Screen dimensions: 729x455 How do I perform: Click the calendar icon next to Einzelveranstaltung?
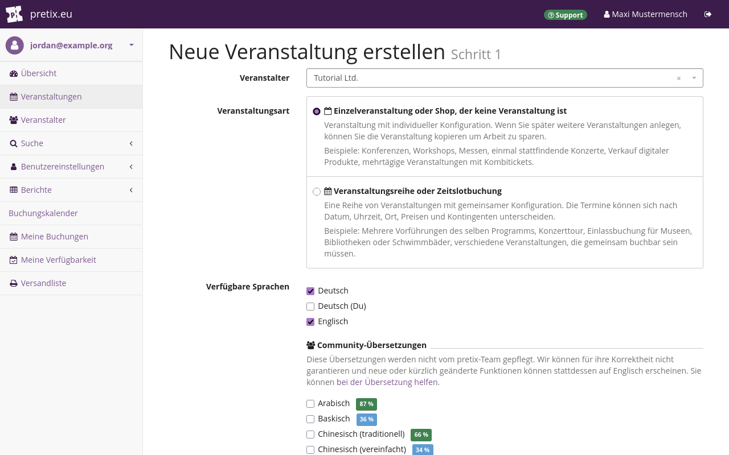pos(328,111)
